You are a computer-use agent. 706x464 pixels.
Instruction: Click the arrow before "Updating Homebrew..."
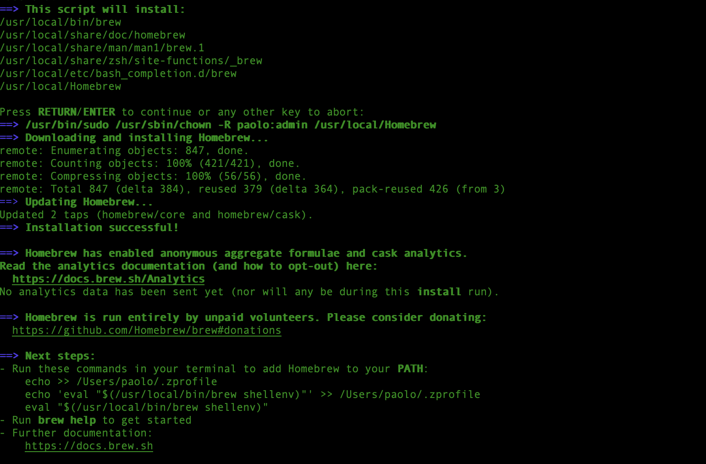9,202
